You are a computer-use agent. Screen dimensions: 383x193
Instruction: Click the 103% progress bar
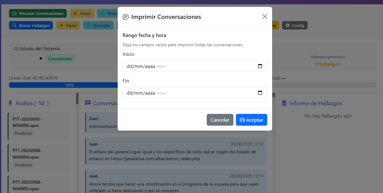click(63, 85)
